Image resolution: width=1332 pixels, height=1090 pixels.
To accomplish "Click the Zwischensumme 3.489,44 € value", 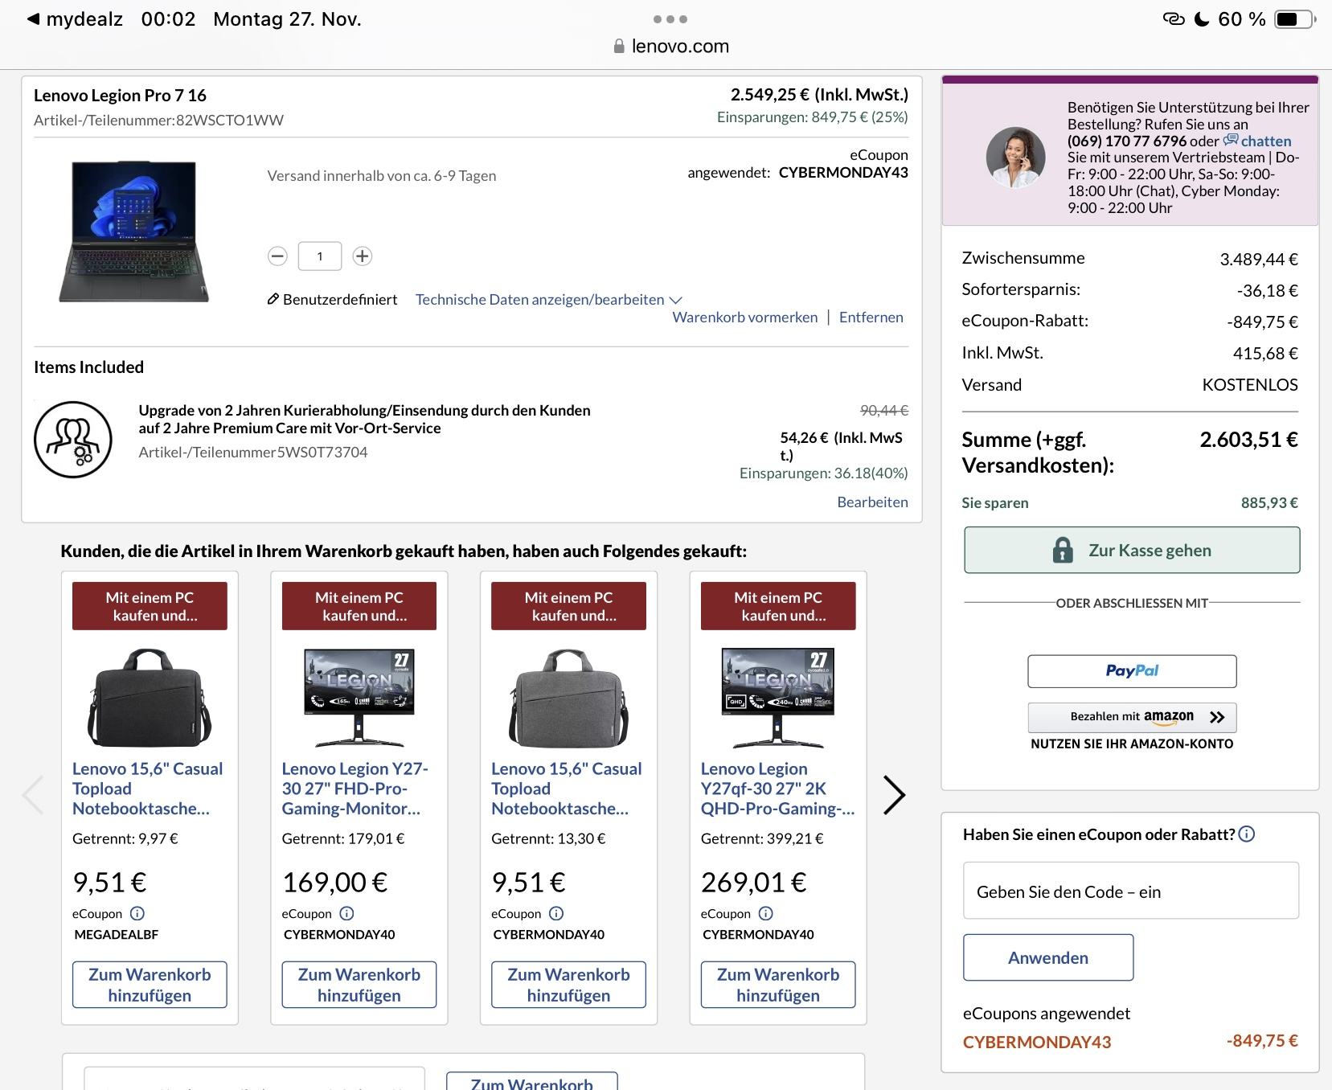I will [1259, 259].
